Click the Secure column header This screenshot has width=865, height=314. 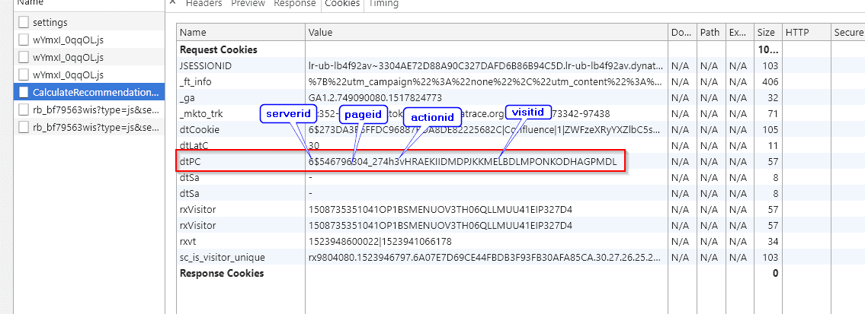(848, 33)
